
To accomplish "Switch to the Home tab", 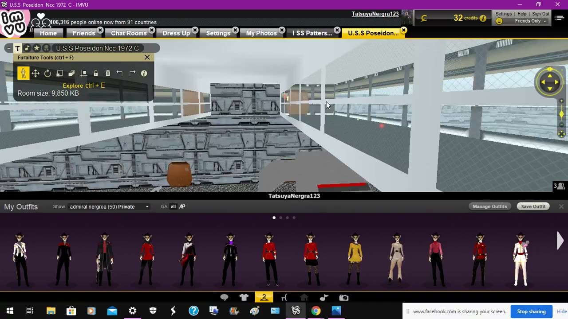I will (x=48, y=33).
